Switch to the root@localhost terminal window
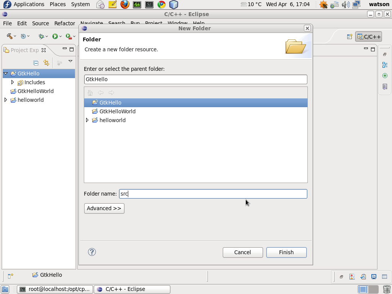This screenshot has height=294, width=392. tap(55, 289)
